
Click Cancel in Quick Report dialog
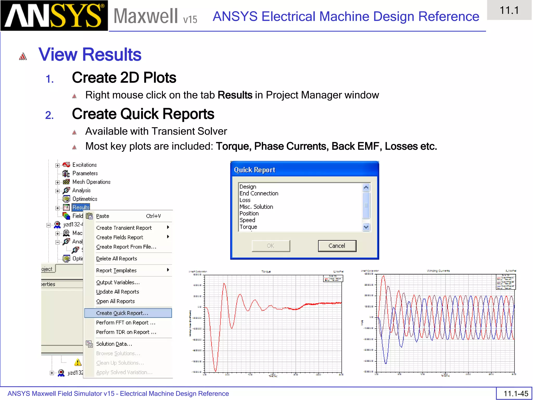click(x=337, y=246)
